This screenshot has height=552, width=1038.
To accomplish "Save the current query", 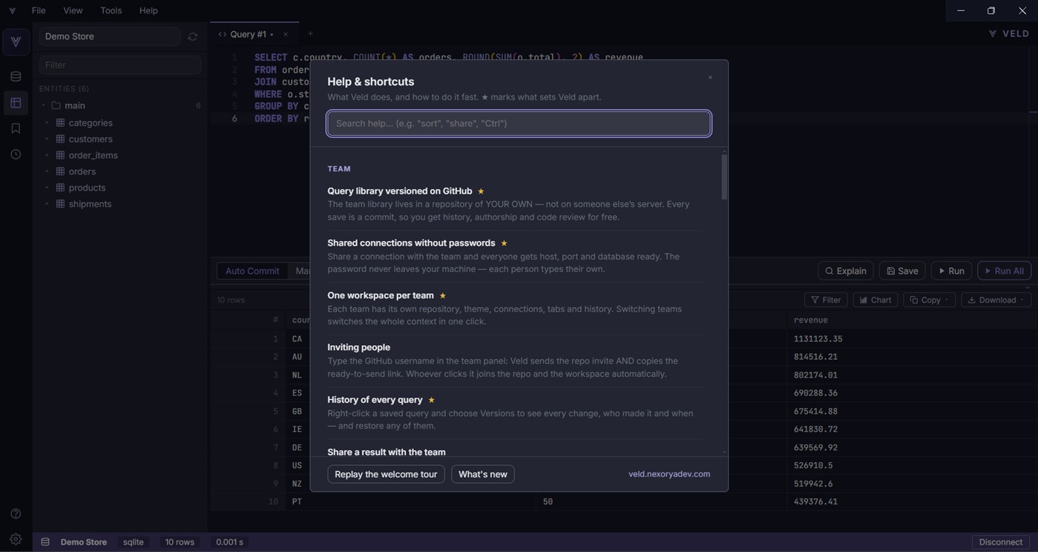I will coord(902,271).
